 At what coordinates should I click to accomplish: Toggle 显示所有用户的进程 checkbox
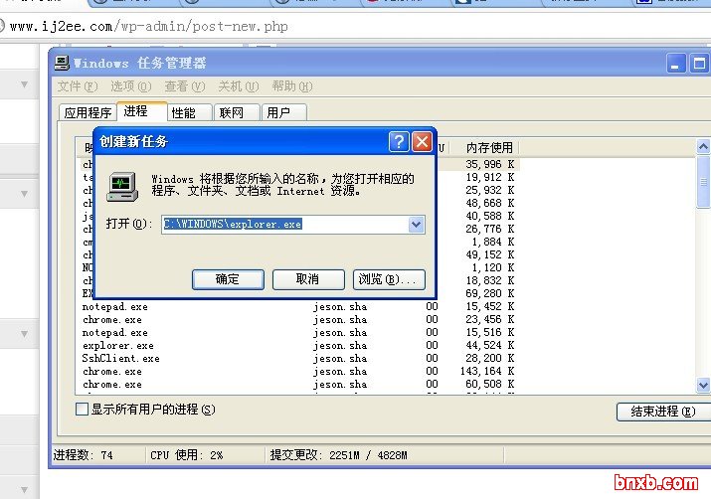click(x=83, y=409)
